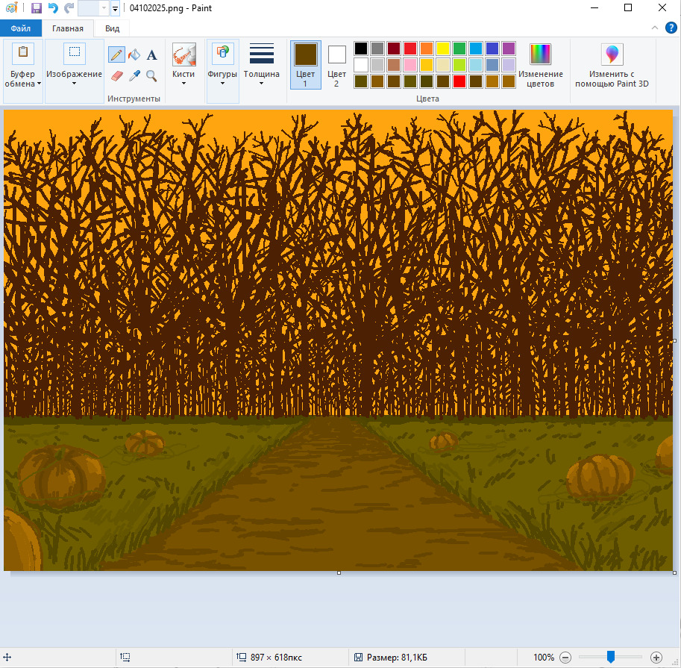Image resolution: width=681 pixels, height=668 pixels.
Task: Pick the red color swatch in palette
Action: pos(410,49)
